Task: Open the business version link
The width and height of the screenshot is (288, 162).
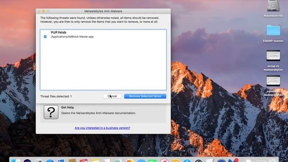Action: click(102, 128)
